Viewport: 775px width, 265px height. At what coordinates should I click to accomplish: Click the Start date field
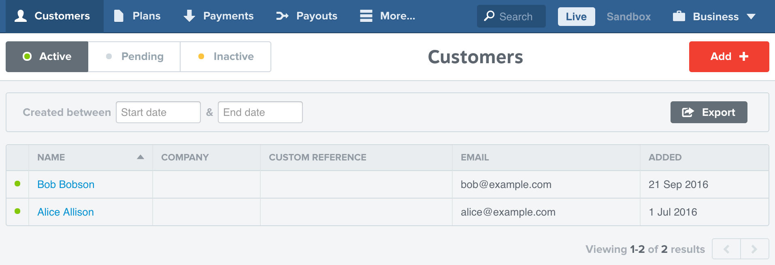[158, 112]
